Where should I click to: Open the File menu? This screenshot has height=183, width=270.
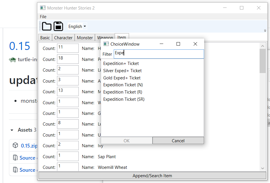pyautogui.click(x=43, y=17)
